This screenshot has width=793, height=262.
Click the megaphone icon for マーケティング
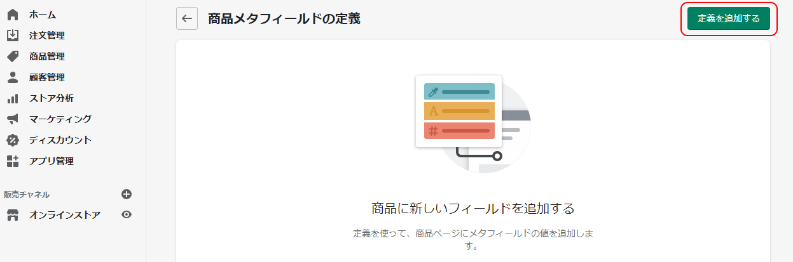13,119
